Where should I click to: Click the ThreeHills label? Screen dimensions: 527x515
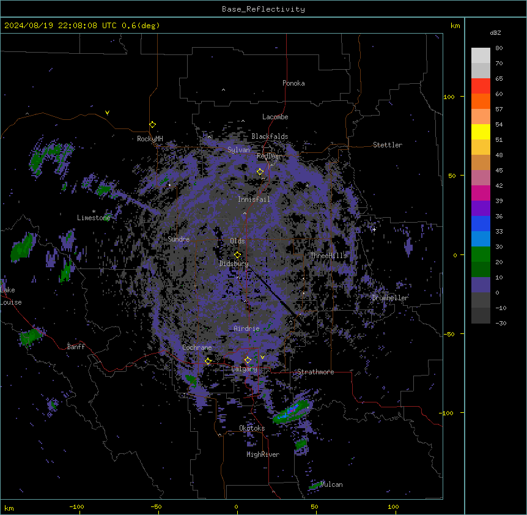click(328, 256)
